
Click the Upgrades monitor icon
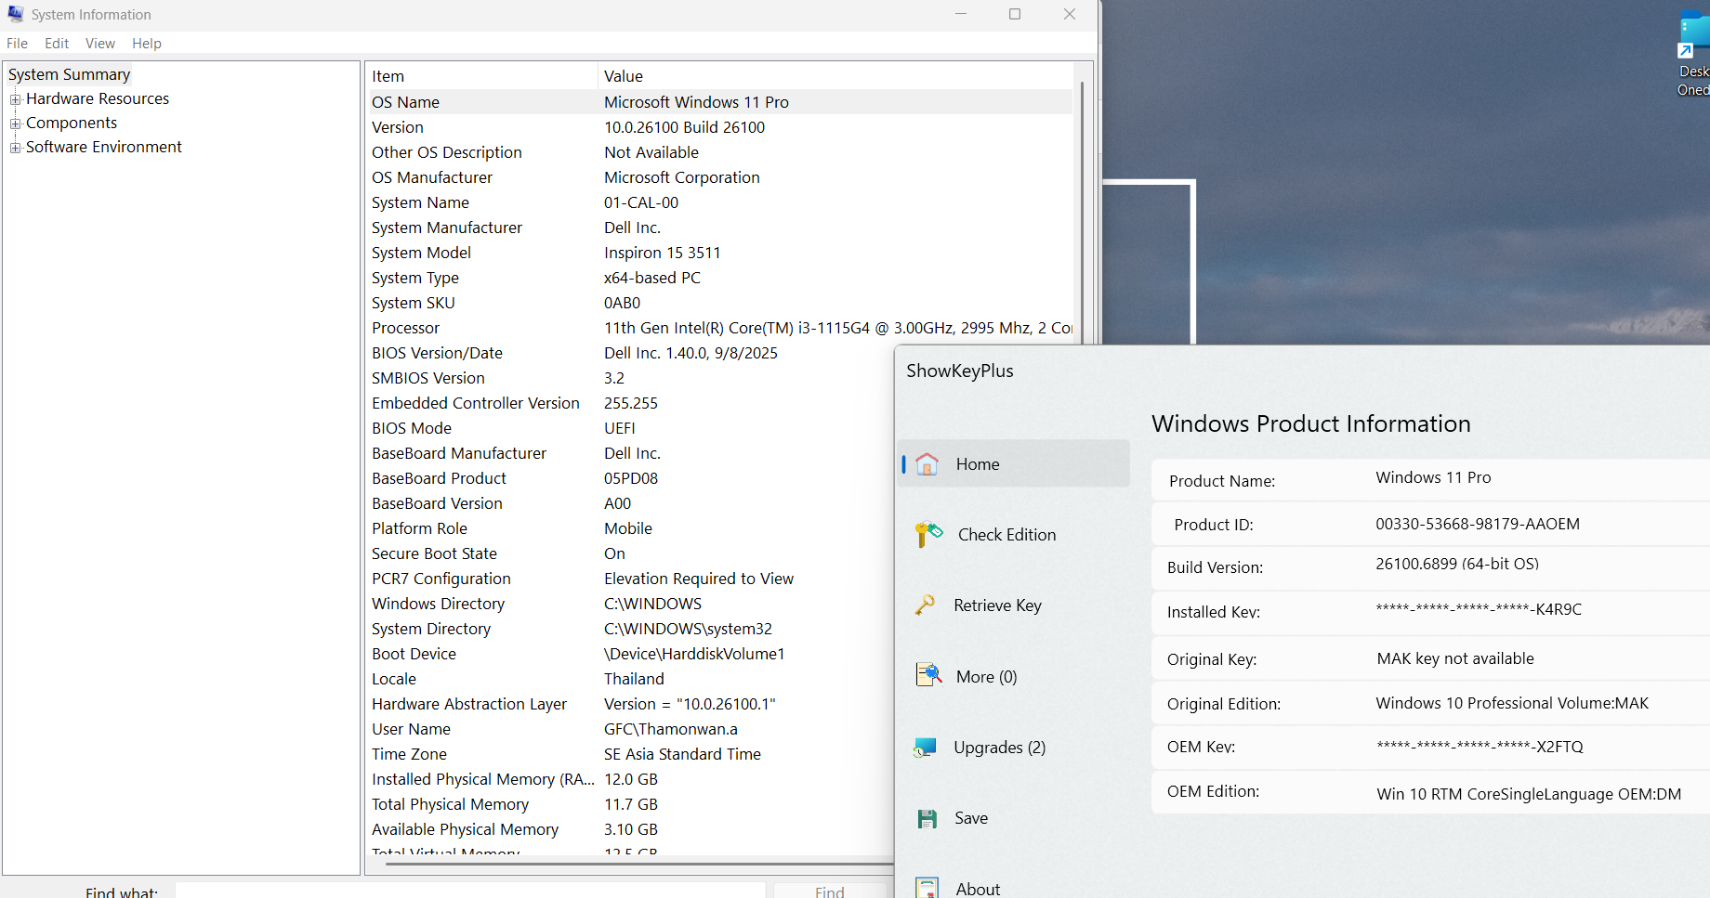tap(925, 748)
